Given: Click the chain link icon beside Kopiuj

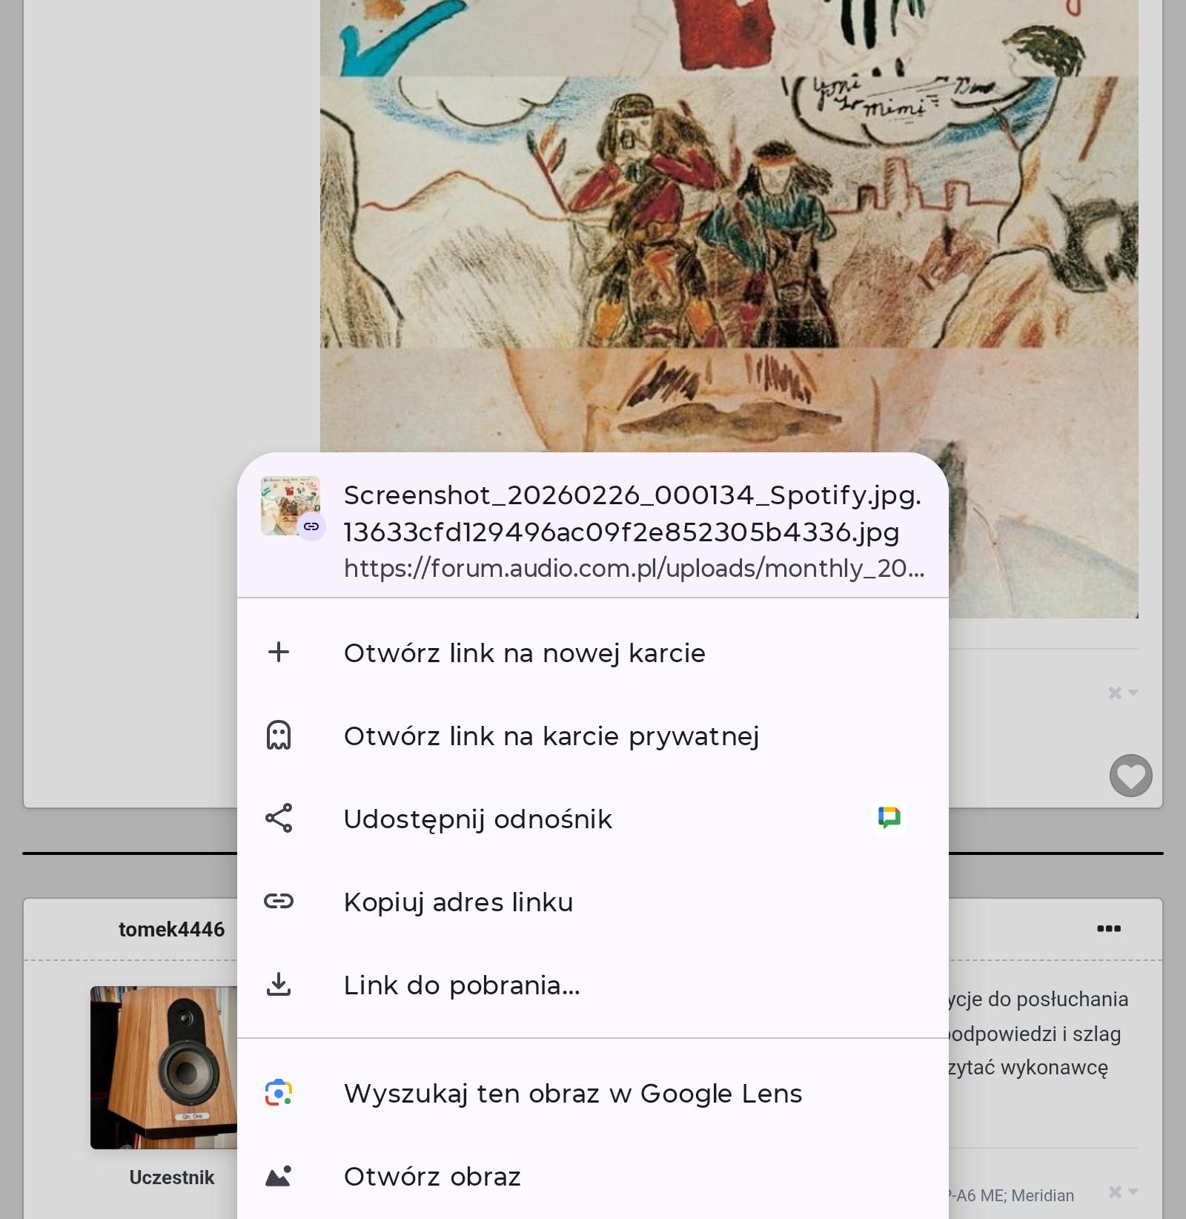Looking at the screenshot, I should pos(279,902).
